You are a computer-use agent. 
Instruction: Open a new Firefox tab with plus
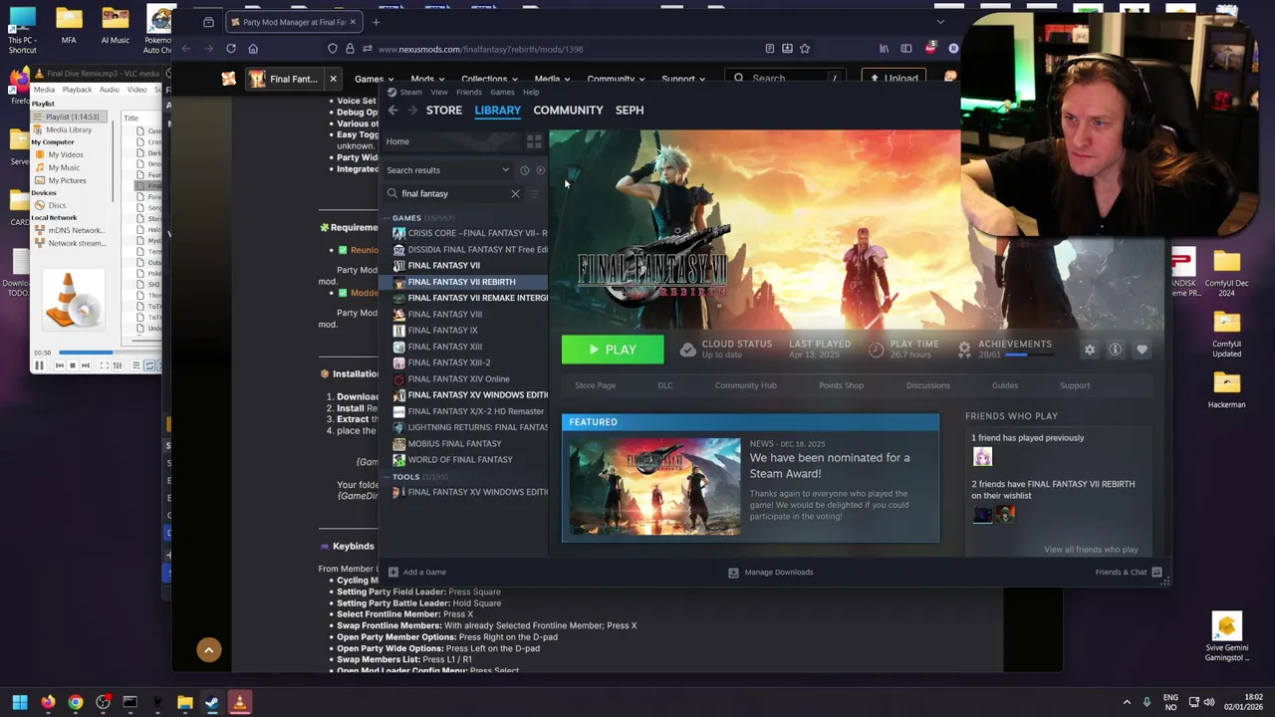[376, 22]
